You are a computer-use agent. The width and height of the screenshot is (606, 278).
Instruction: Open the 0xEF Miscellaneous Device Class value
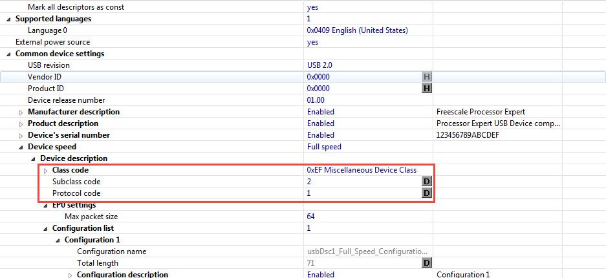[362, 170]
